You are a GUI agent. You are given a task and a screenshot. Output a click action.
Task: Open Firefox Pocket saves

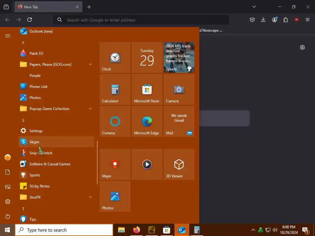(252, 20)
